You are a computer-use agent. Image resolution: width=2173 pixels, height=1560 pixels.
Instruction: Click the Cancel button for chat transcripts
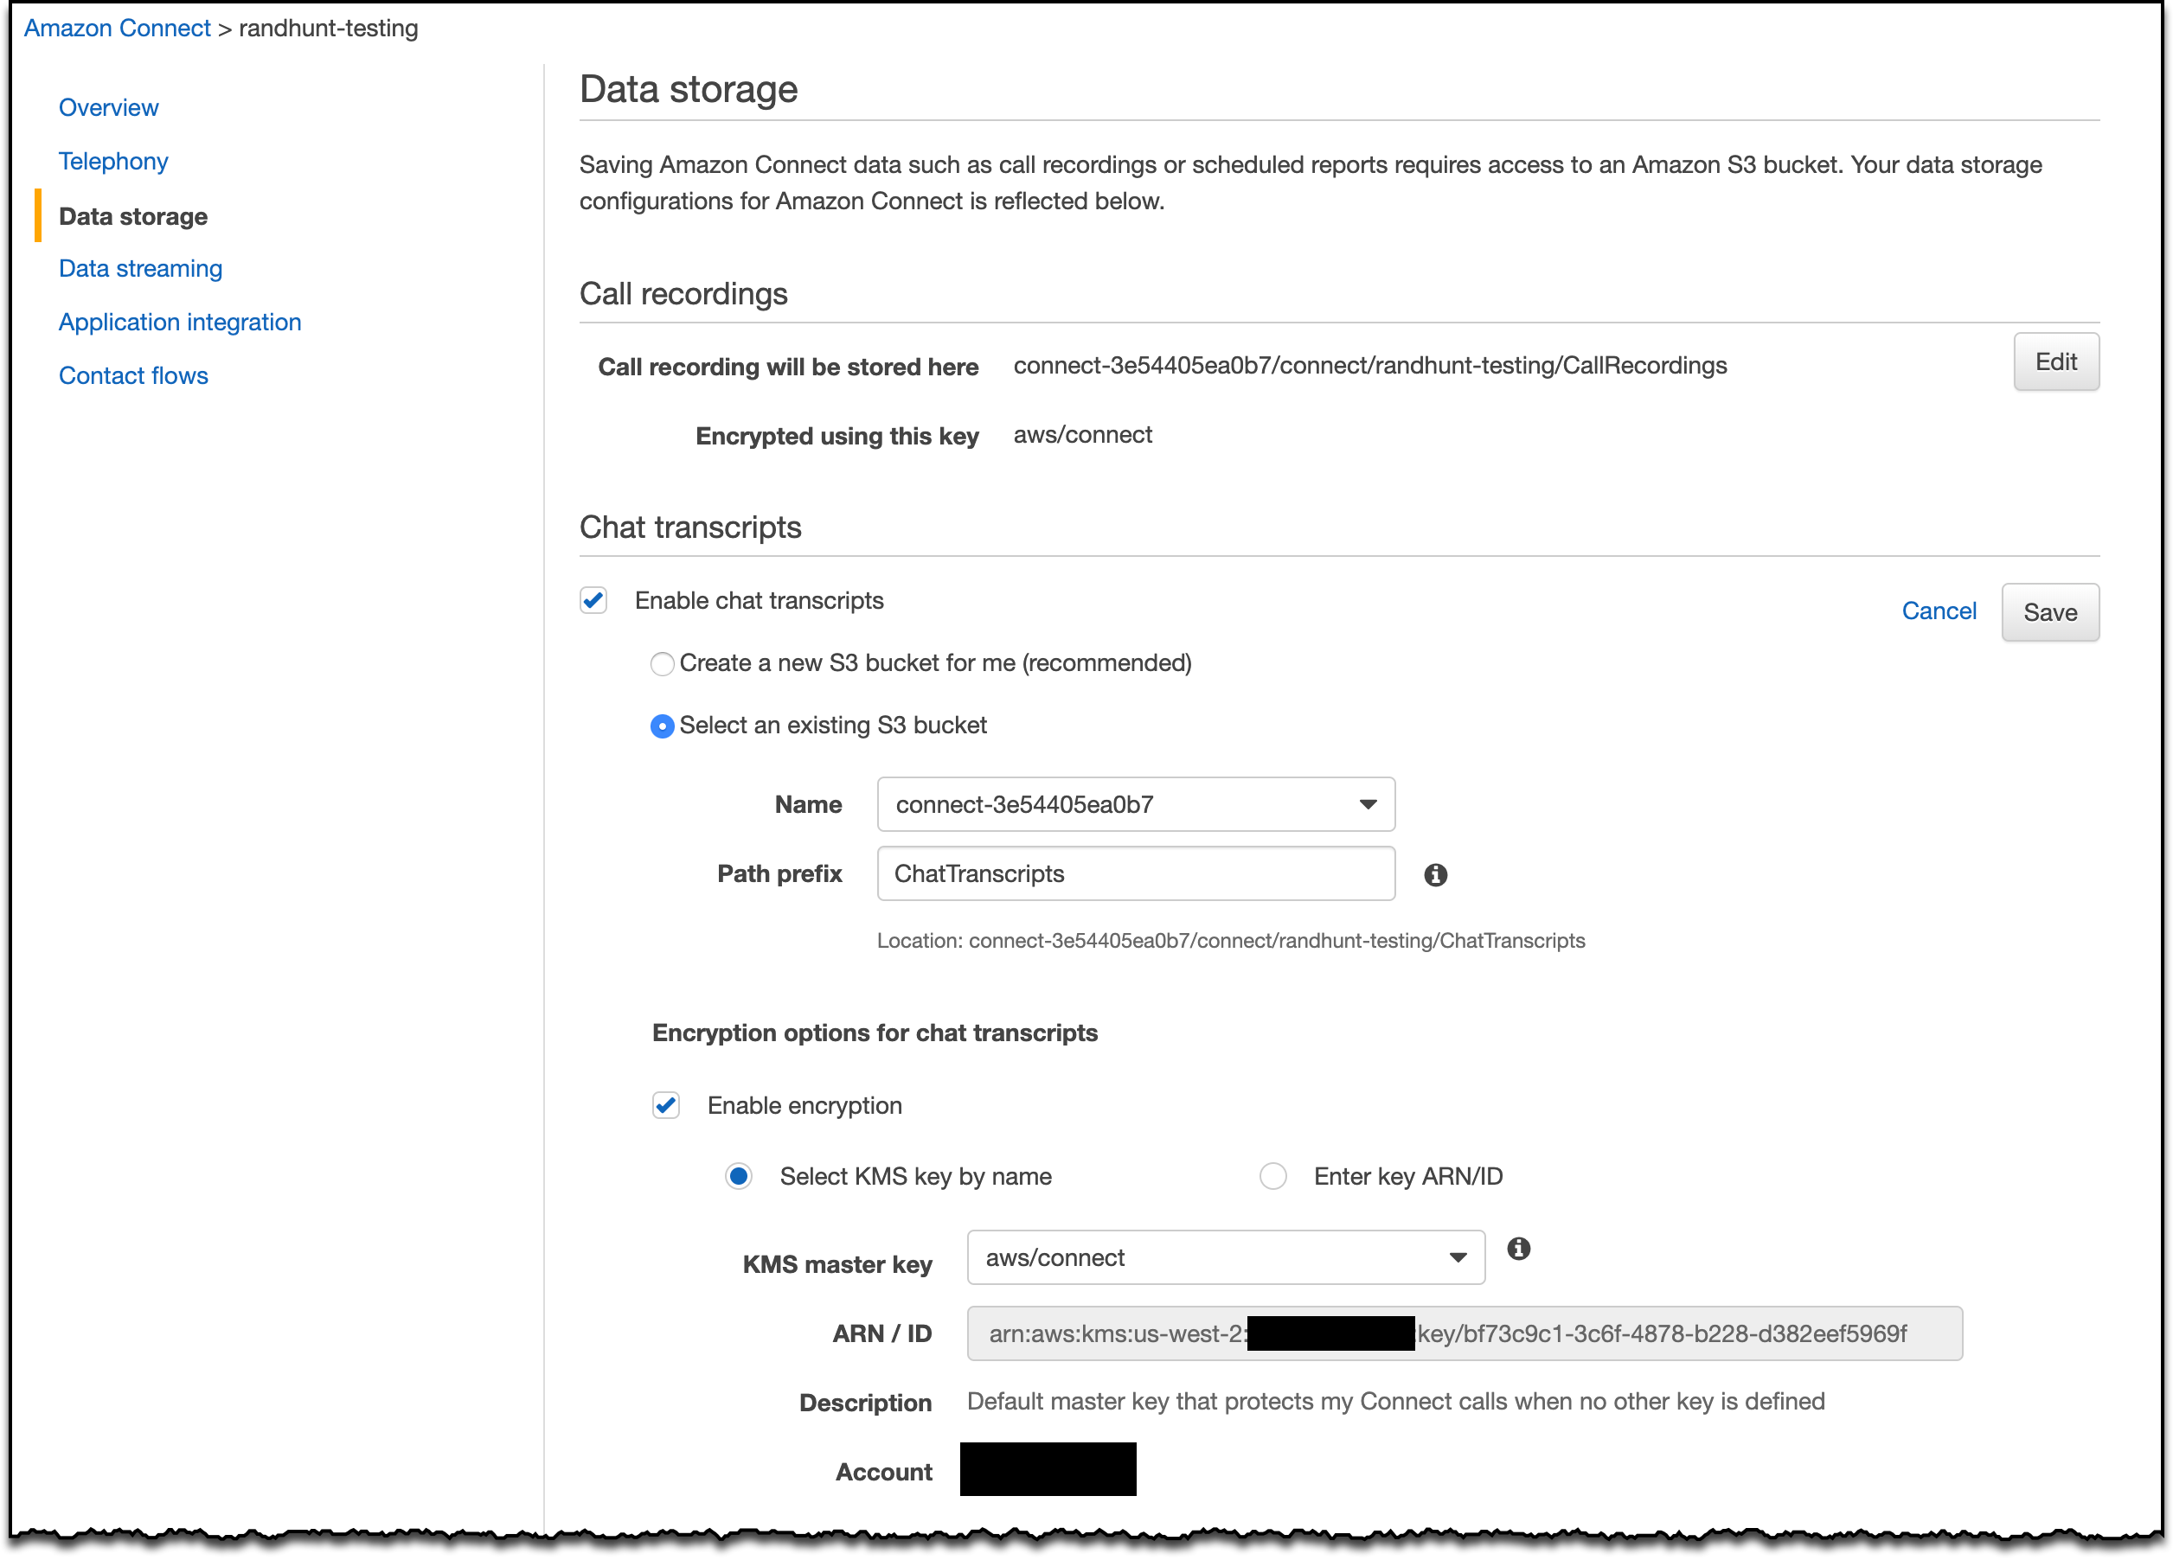click(x=1939, y=611)
